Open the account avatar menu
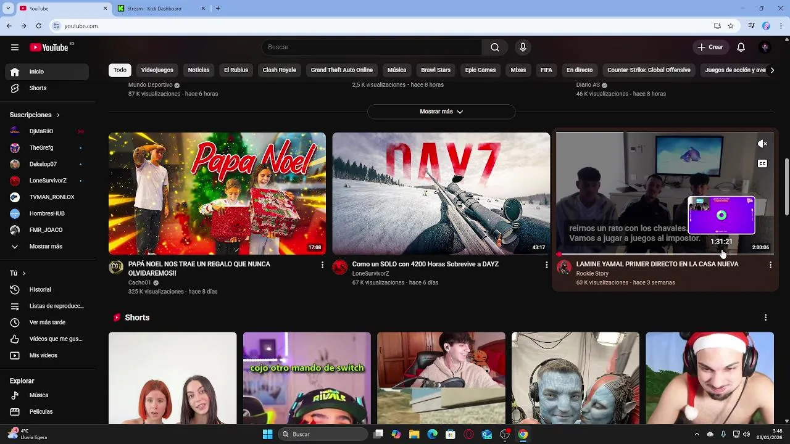Screen dimensions: 790x444 765,47
